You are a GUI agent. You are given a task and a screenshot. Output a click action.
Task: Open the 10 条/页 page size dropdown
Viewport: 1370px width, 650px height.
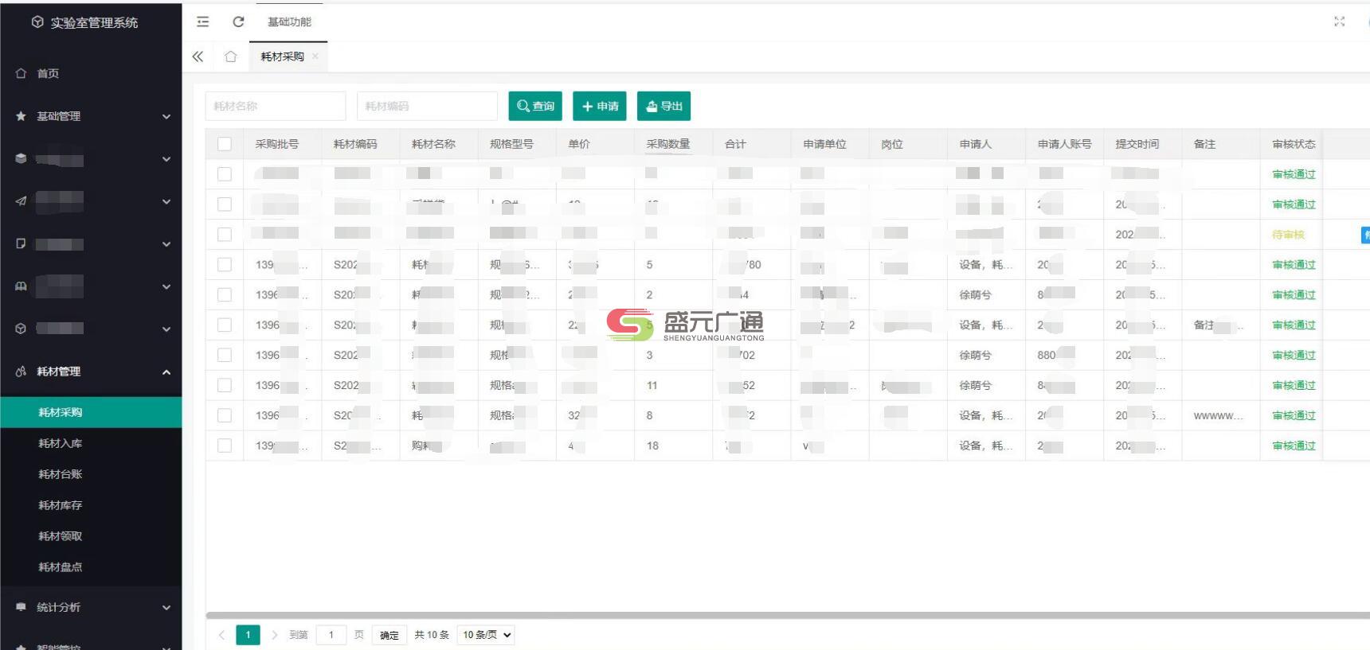pyautogui.click(x=486, y=635)
